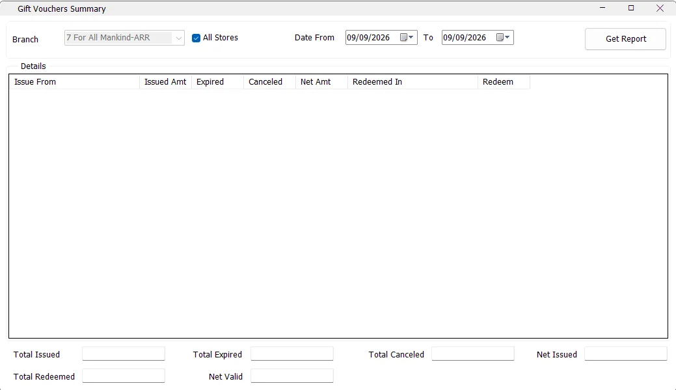Sort by the Issue From column header
This screenshot has height=390, width=676.
point(74,82)
